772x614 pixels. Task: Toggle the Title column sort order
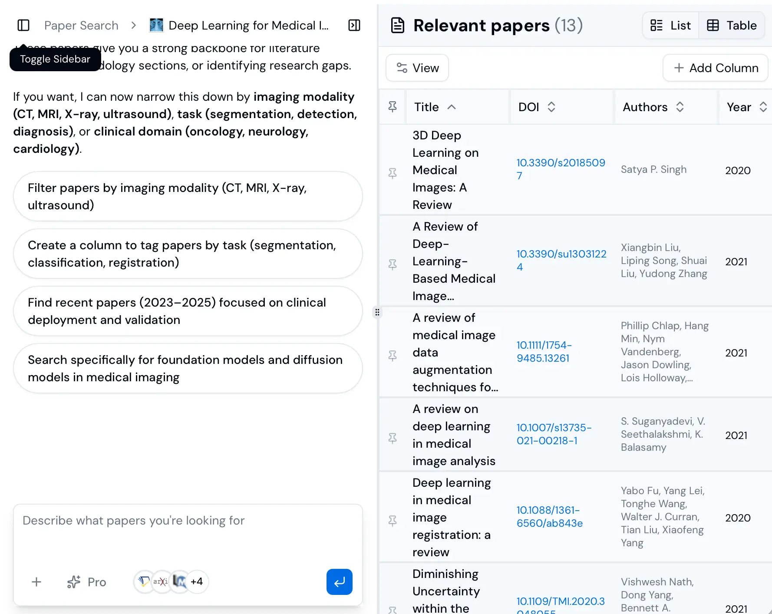click(452, 107)
